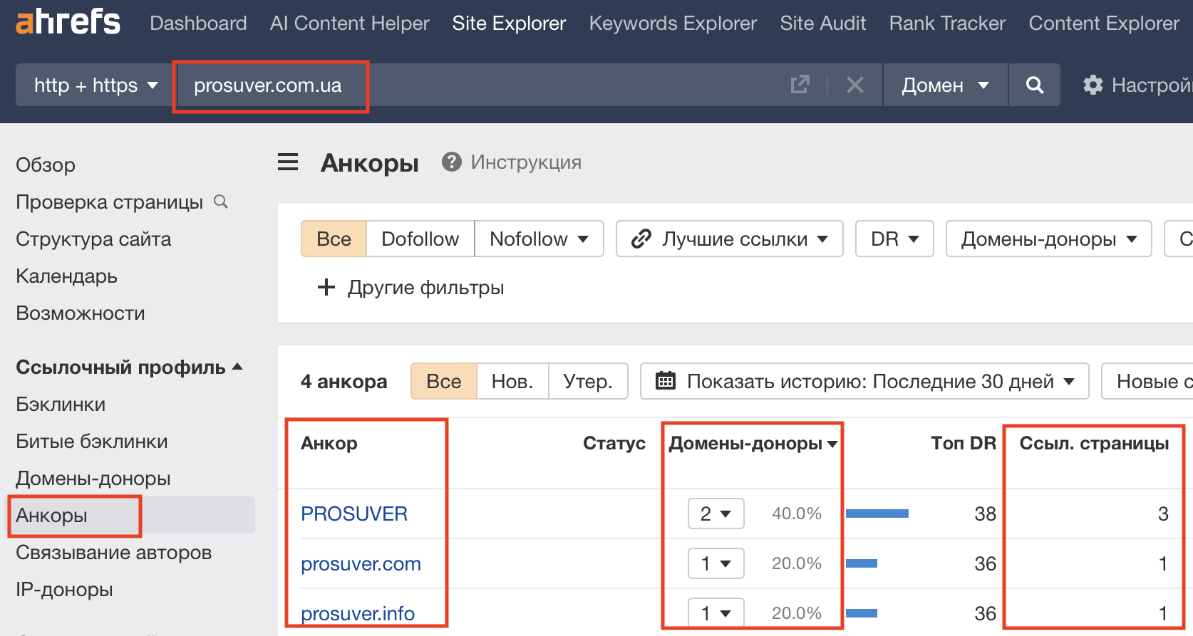Click the Ahrefs logo

click(68, 23)
